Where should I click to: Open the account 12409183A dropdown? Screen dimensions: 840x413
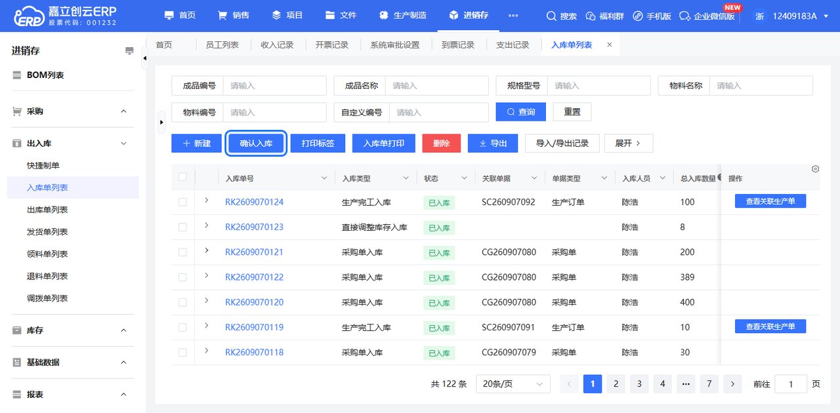[799, 16]
